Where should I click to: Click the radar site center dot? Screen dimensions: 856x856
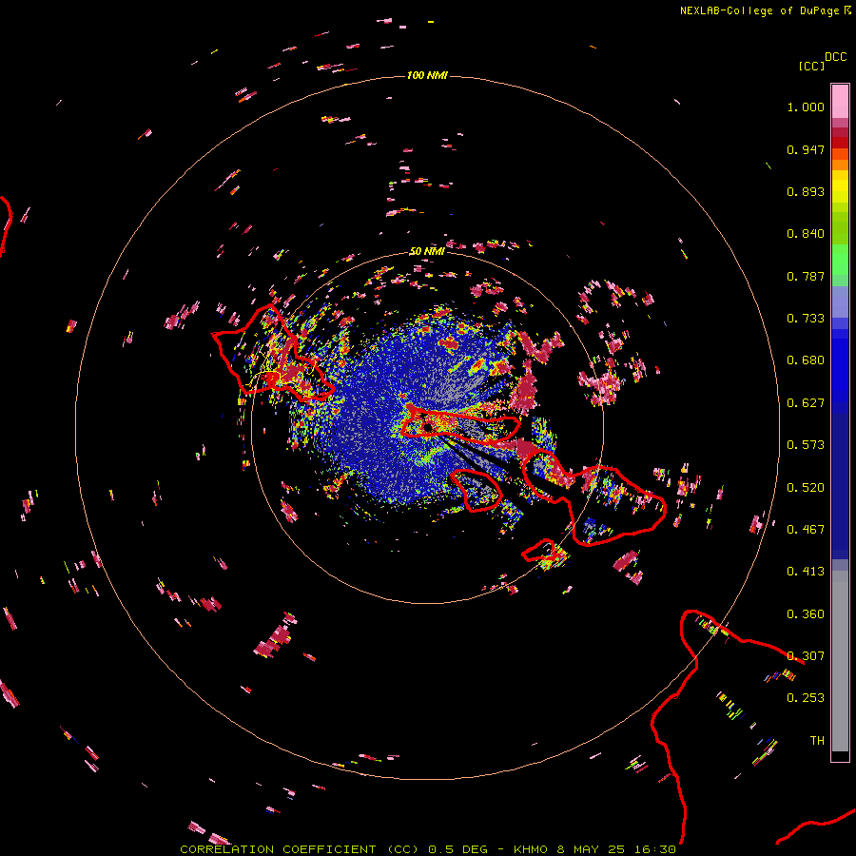click(427, 427)
